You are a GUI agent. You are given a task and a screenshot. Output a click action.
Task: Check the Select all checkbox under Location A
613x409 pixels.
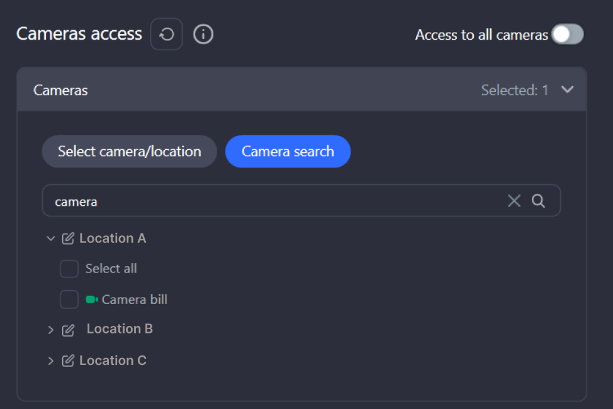pos(69,269)
